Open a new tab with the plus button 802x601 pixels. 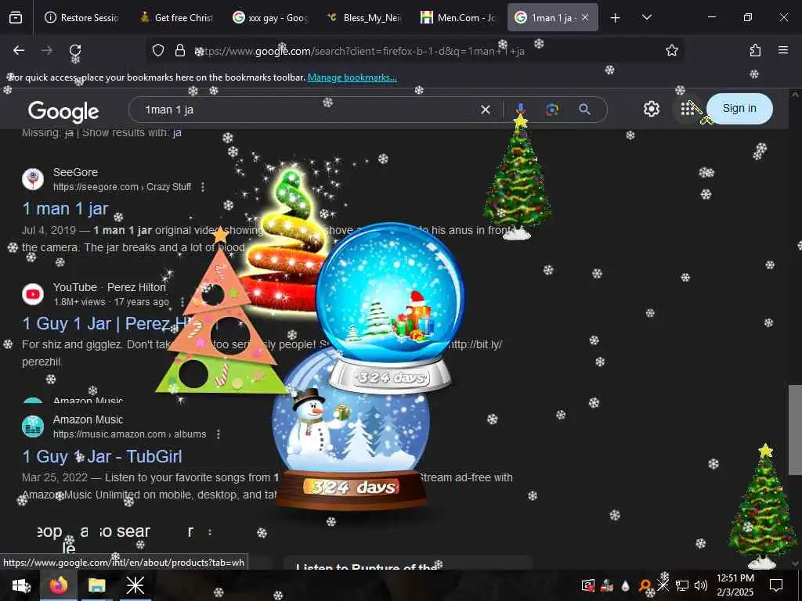tap(616, 18)
